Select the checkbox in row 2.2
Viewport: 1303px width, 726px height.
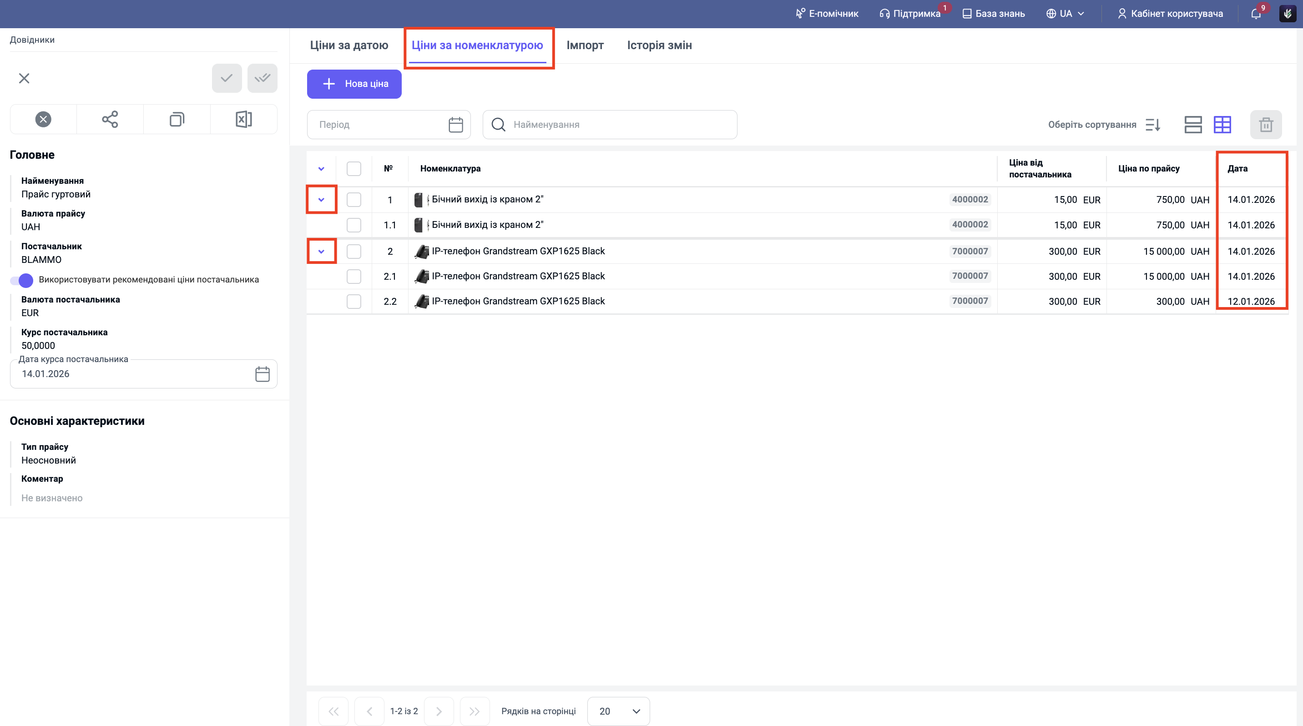click(x=354, y=301)
